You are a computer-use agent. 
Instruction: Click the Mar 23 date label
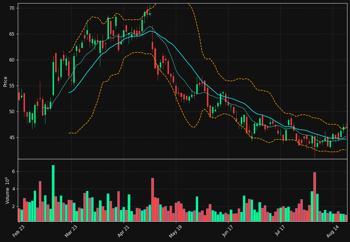coord(71,231)
